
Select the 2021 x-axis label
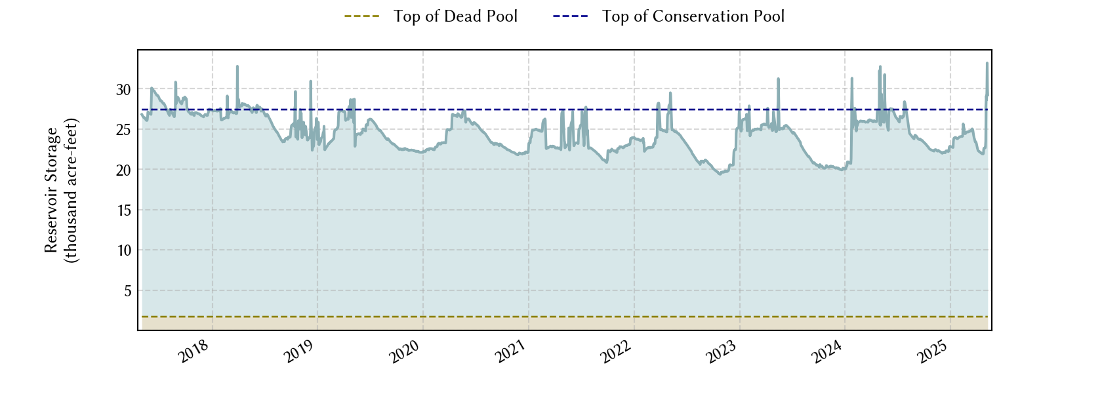tap(510, 352)
